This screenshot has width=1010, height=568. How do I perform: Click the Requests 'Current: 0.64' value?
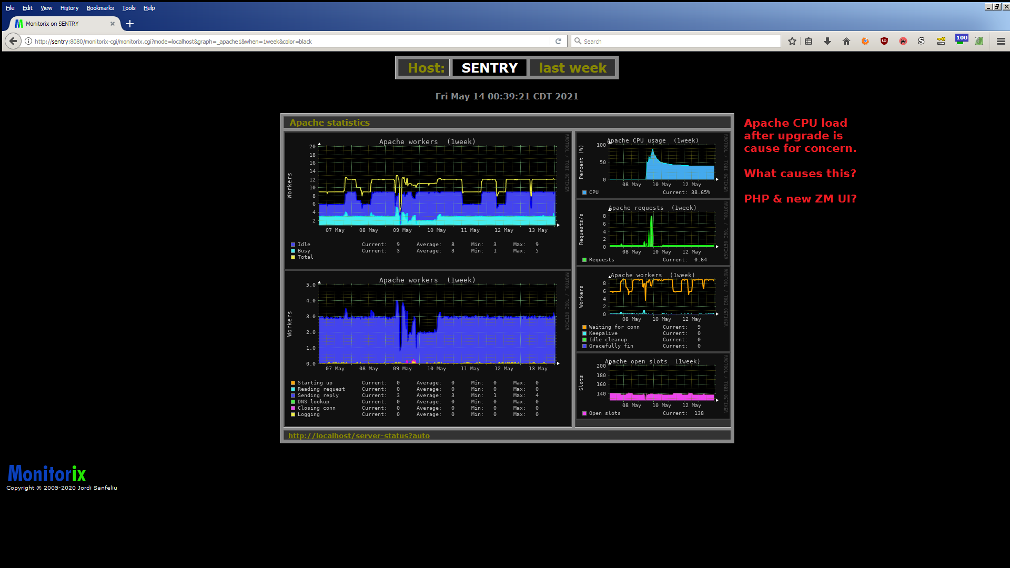pyautogui.click(x=684, y=260)
